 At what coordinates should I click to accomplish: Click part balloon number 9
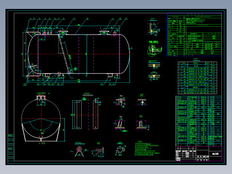click(x=74, y=19)
